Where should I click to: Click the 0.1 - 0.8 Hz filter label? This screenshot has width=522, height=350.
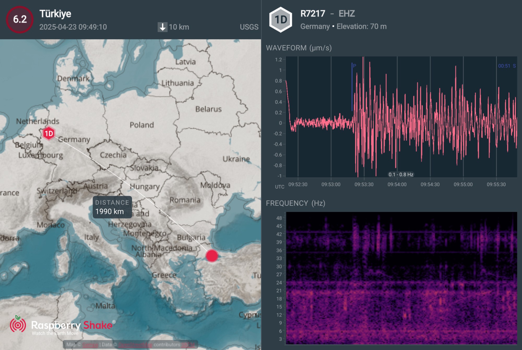pyautogui.click(x=401, y=174)
